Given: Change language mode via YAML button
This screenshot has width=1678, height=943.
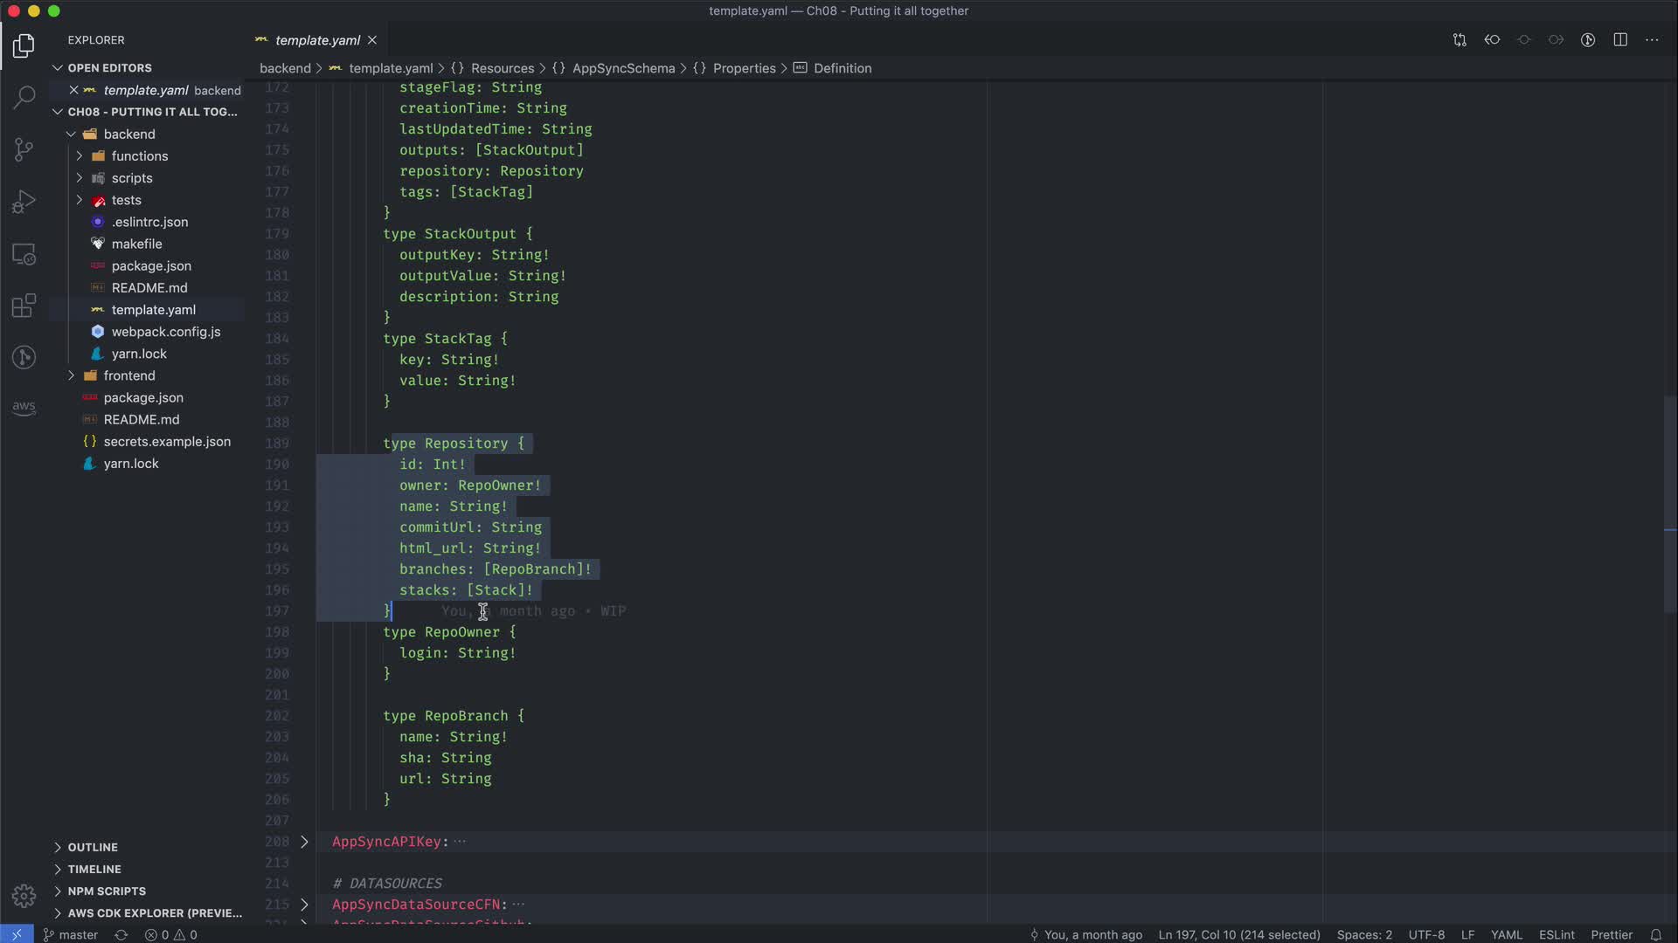Looking at the screenshot, I should (x=1506, y=934).
